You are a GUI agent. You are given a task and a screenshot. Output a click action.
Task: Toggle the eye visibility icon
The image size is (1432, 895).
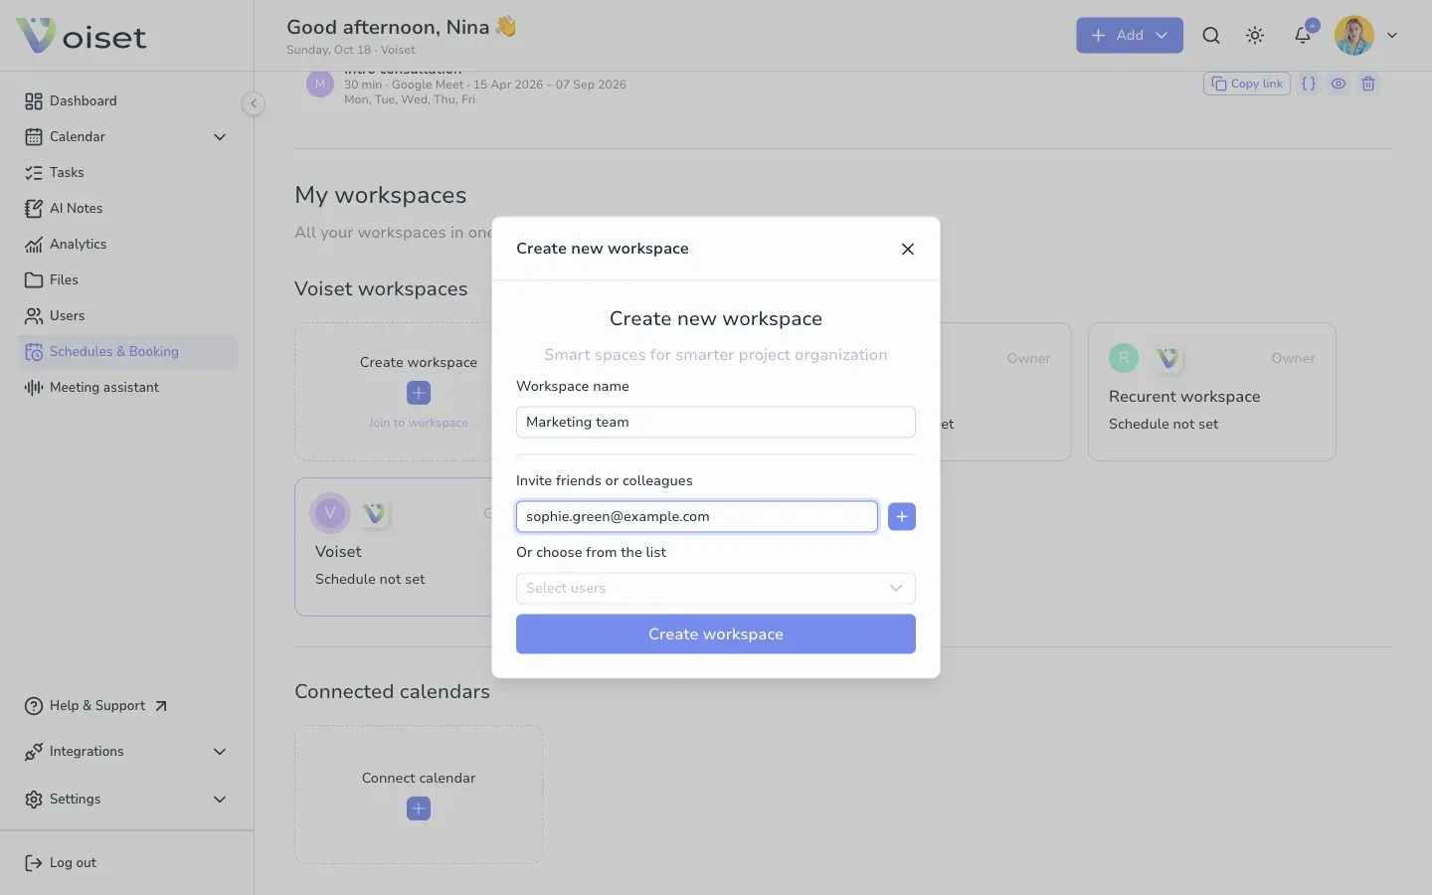point(1339,84)
